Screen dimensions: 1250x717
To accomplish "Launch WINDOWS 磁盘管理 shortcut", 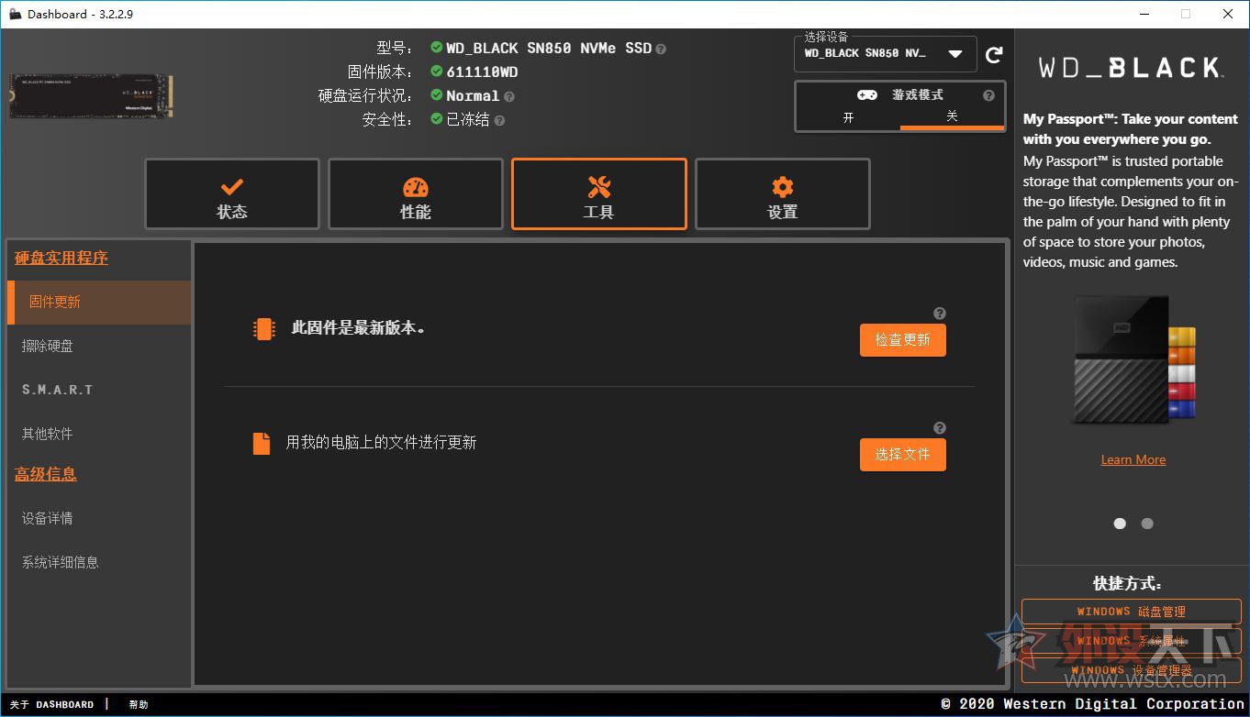I will pyautogui.click(x=1133, y=611).
